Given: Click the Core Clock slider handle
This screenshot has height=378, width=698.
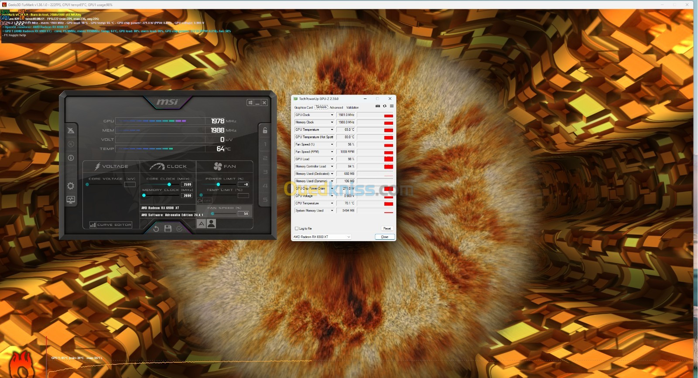Looking at the screenshot, I should (x=169, y=184).
